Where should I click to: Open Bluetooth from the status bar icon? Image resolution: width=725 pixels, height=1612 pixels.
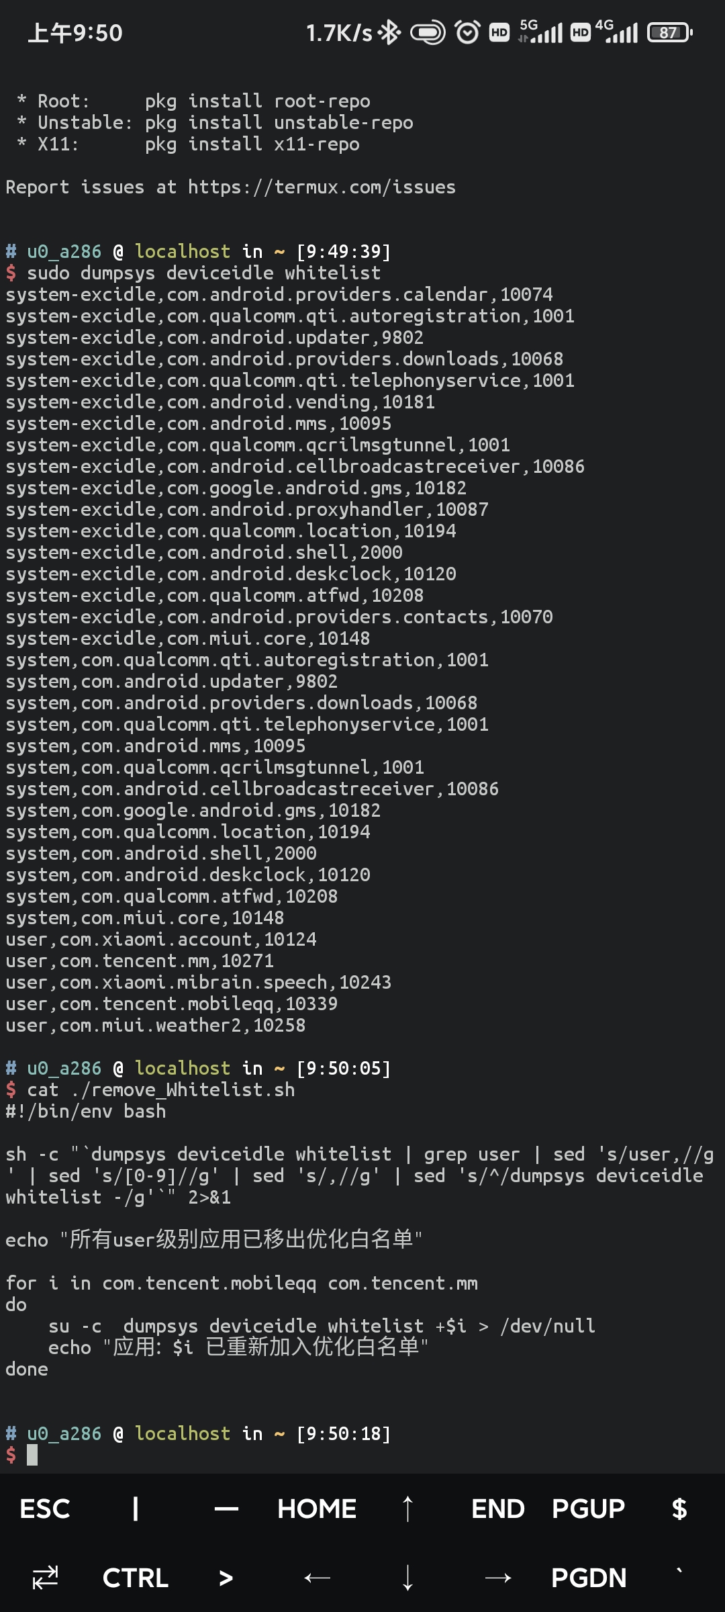click(x=389, y=31)
